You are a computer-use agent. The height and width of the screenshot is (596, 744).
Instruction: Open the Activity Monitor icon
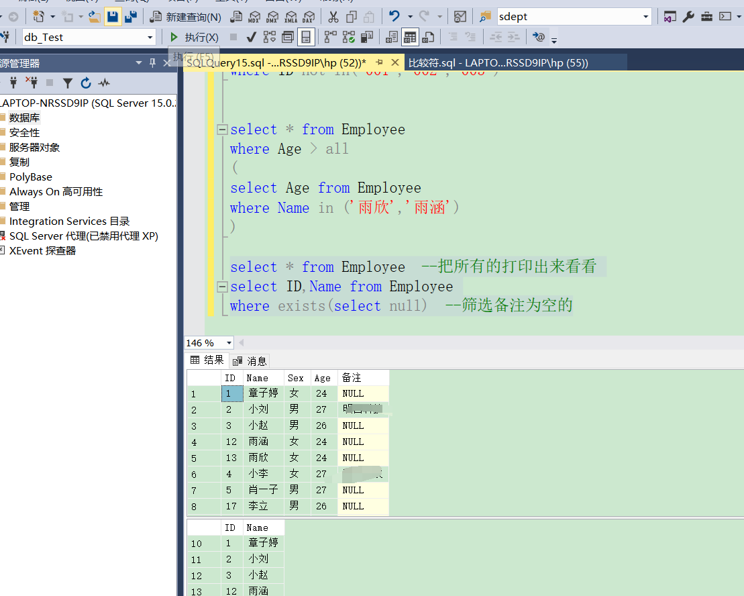(460, 17)
